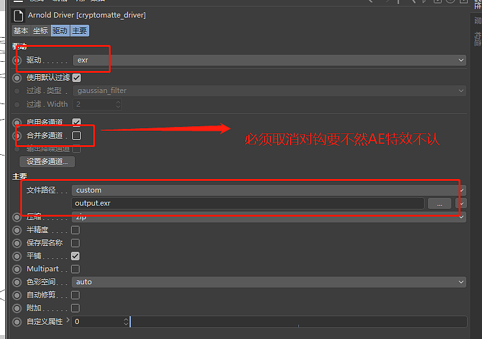Enable the 半精度 checkbox
The image size is (482, 339).
tap(76, 230)
